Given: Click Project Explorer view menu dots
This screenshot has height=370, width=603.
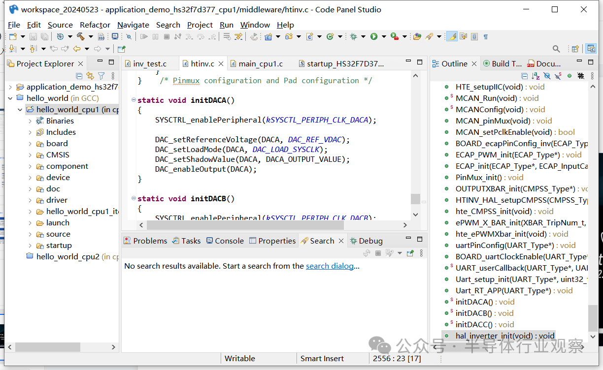Looking at the screenshot, I should tap(113, 76).
